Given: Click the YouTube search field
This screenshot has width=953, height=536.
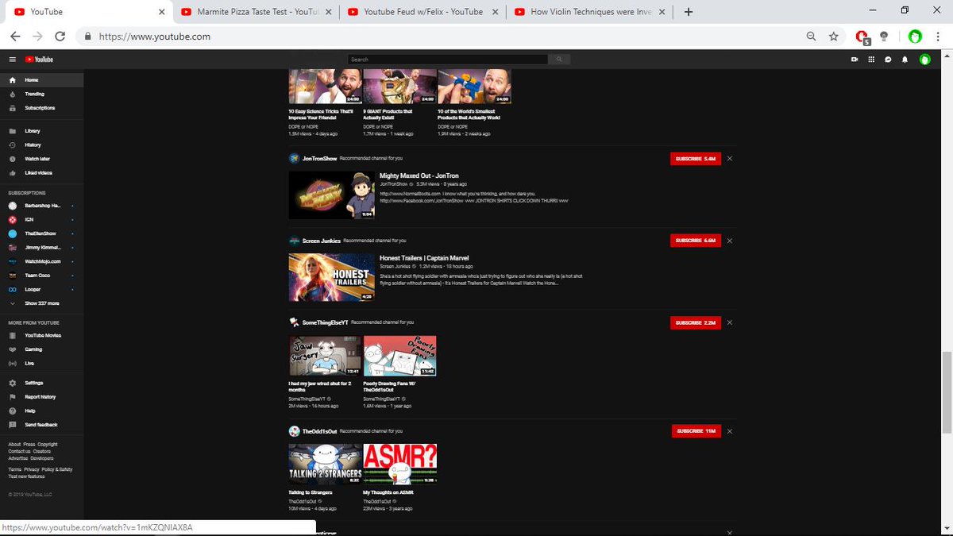Looking at the screenshot, I should tap(448, 60).
